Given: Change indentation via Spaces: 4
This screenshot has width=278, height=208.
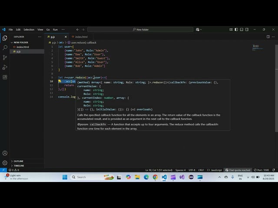Looking at the screenshot, I should [x=181, y=170].
